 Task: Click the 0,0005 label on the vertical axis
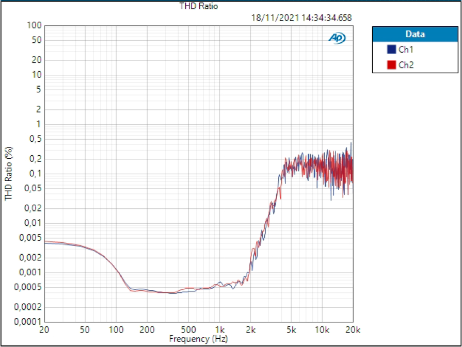click(28, 287)
